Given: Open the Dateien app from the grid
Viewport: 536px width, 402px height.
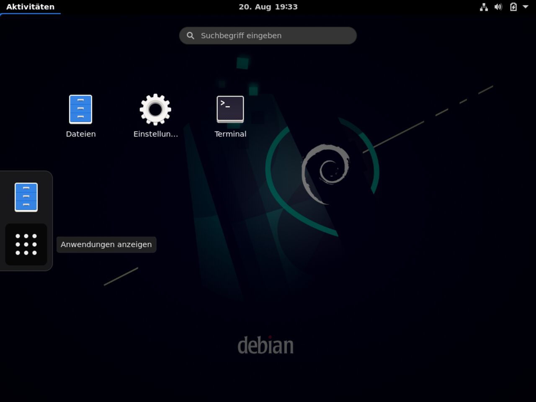Looking at the screenshot, I should 80,109.
